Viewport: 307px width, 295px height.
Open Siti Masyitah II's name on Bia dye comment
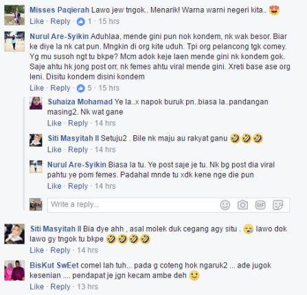coord(56,229)
